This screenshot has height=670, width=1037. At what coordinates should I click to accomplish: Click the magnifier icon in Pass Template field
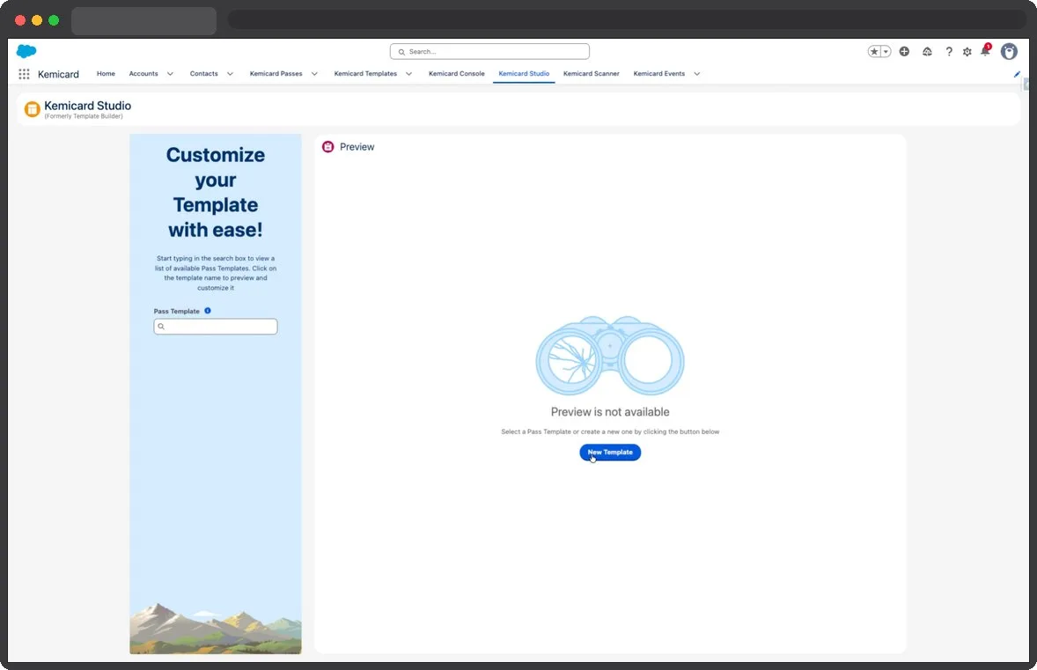click(161, 327)
